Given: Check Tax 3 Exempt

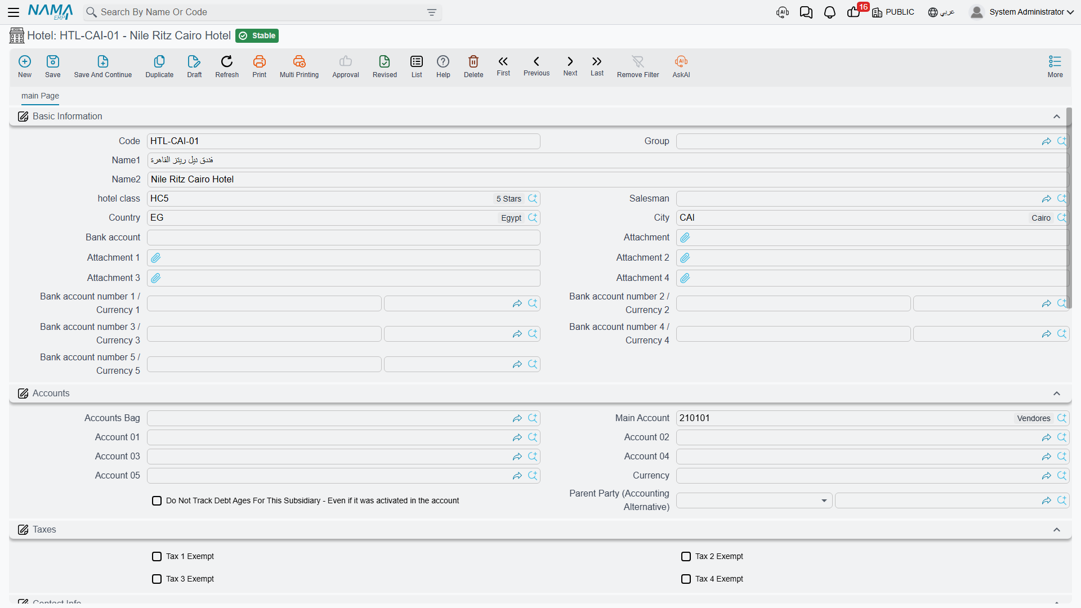Looking at the screenshot, I should click(x=157, y=579).
